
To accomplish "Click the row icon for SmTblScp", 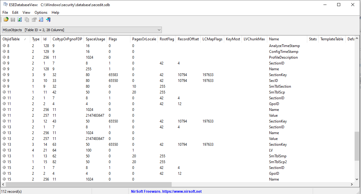I will click(x=4, y=92).
